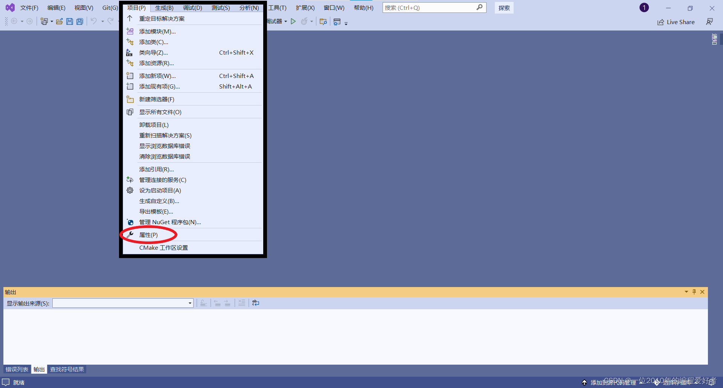
Task: Click the save all icon
Action: (80, 21)
